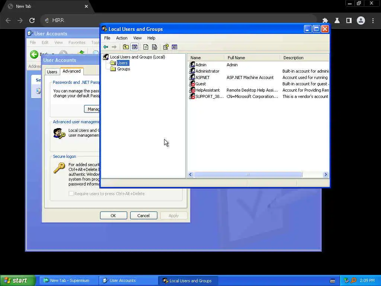This screenshot has height=286, width=381.
Task: Click the browser profile avatar icon
Action: 361,20
